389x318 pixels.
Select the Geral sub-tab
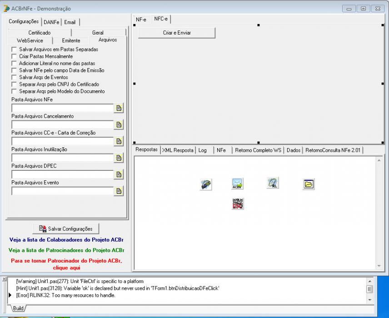pos(98,33)
